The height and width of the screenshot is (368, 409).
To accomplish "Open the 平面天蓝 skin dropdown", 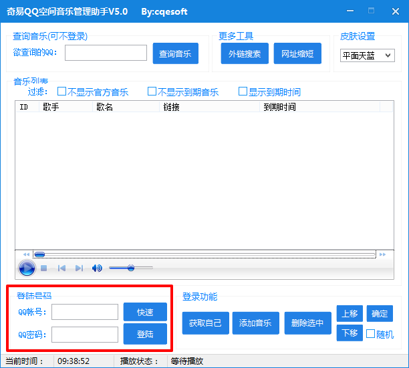I will 368,55.
